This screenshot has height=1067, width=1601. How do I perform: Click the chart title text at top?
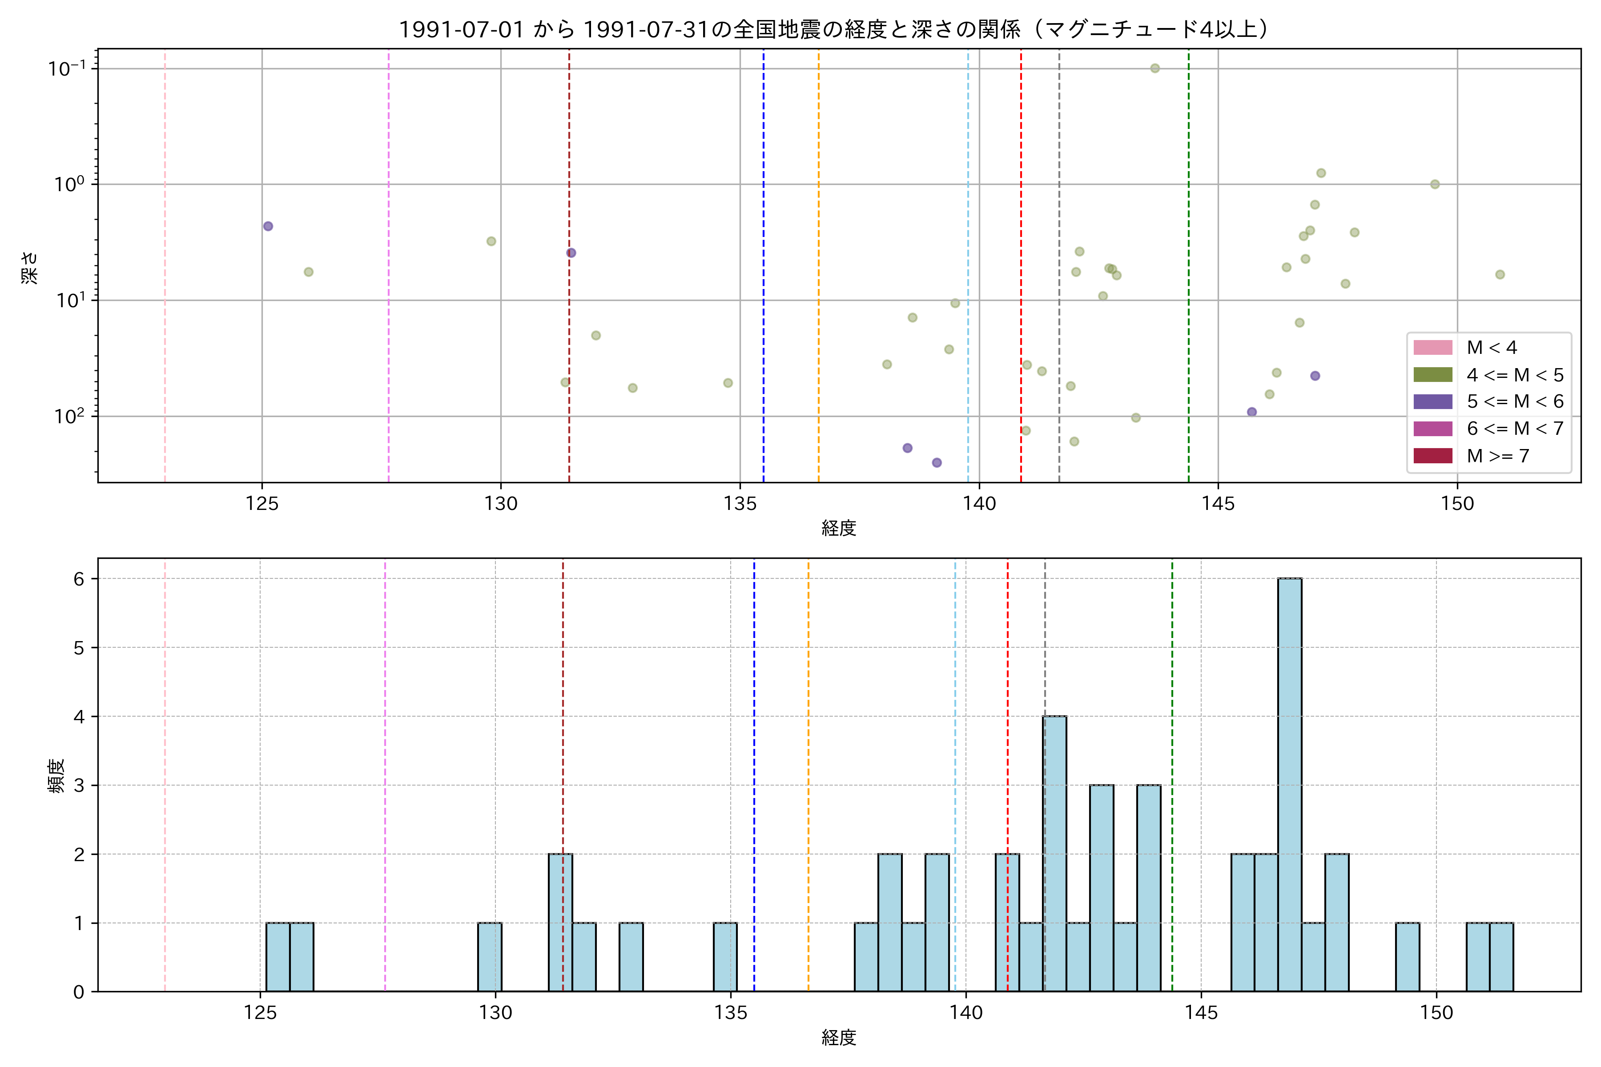tap(838, 29)
